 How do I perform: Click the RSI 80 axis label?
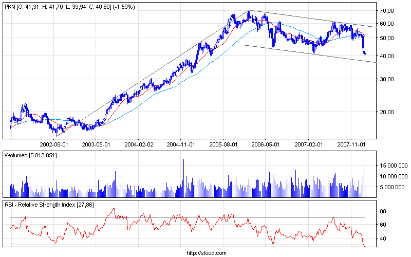(x=383, y=211)
